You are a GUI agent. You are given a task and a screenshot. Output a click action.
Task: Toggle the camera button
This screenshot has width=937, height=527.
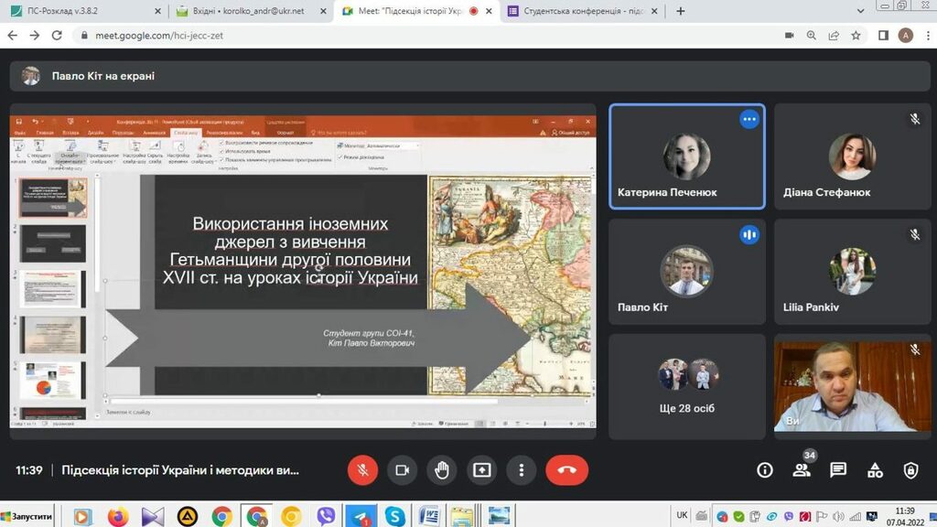tap(402, 470)
